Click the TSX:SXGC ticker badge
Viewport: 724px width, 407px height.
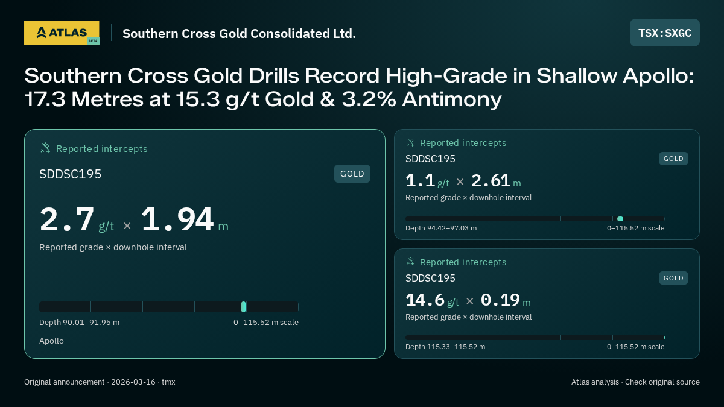click(x=665, y=33)
